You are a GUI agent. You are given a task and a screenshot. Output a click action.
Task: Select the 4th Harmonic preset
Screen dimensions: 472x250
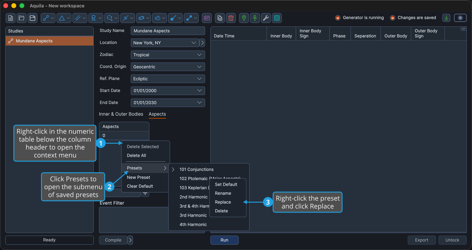click(193, 225)
